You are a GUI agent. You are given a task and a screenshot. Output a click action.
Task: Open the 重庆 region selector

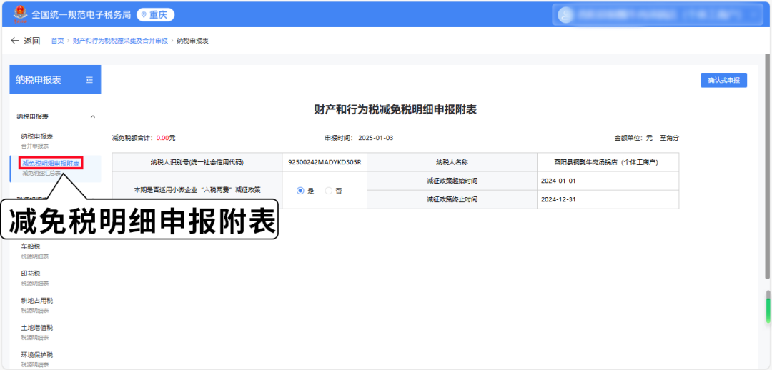(x=155, y=15)
